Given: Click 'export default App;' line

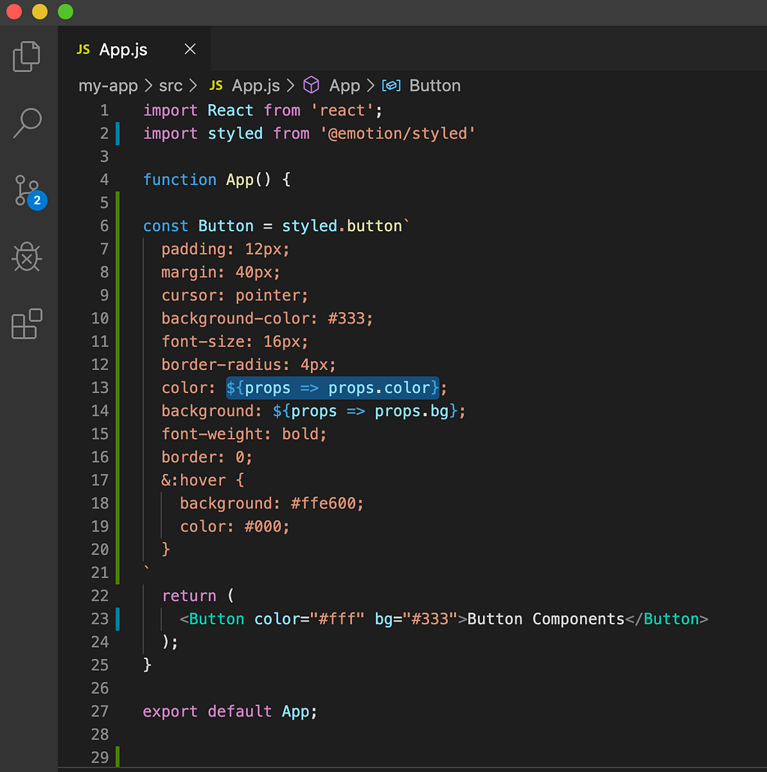Looking at the screenshot, I should coord(230,711).
